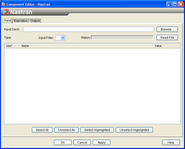Open the Output tab
This screenshot has height=149, width=185.
[35, 21]
